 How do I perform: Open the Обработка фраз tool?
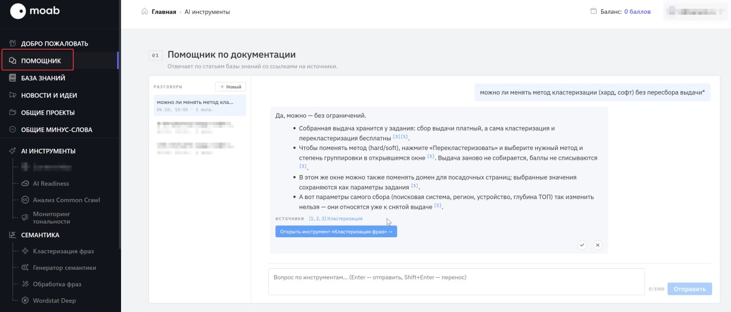(57, 284)
